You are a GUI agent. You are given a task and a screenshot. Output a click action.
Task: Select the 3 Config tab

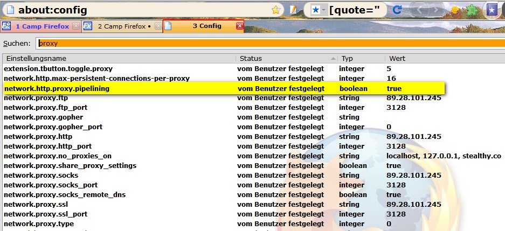click(204, 26)
